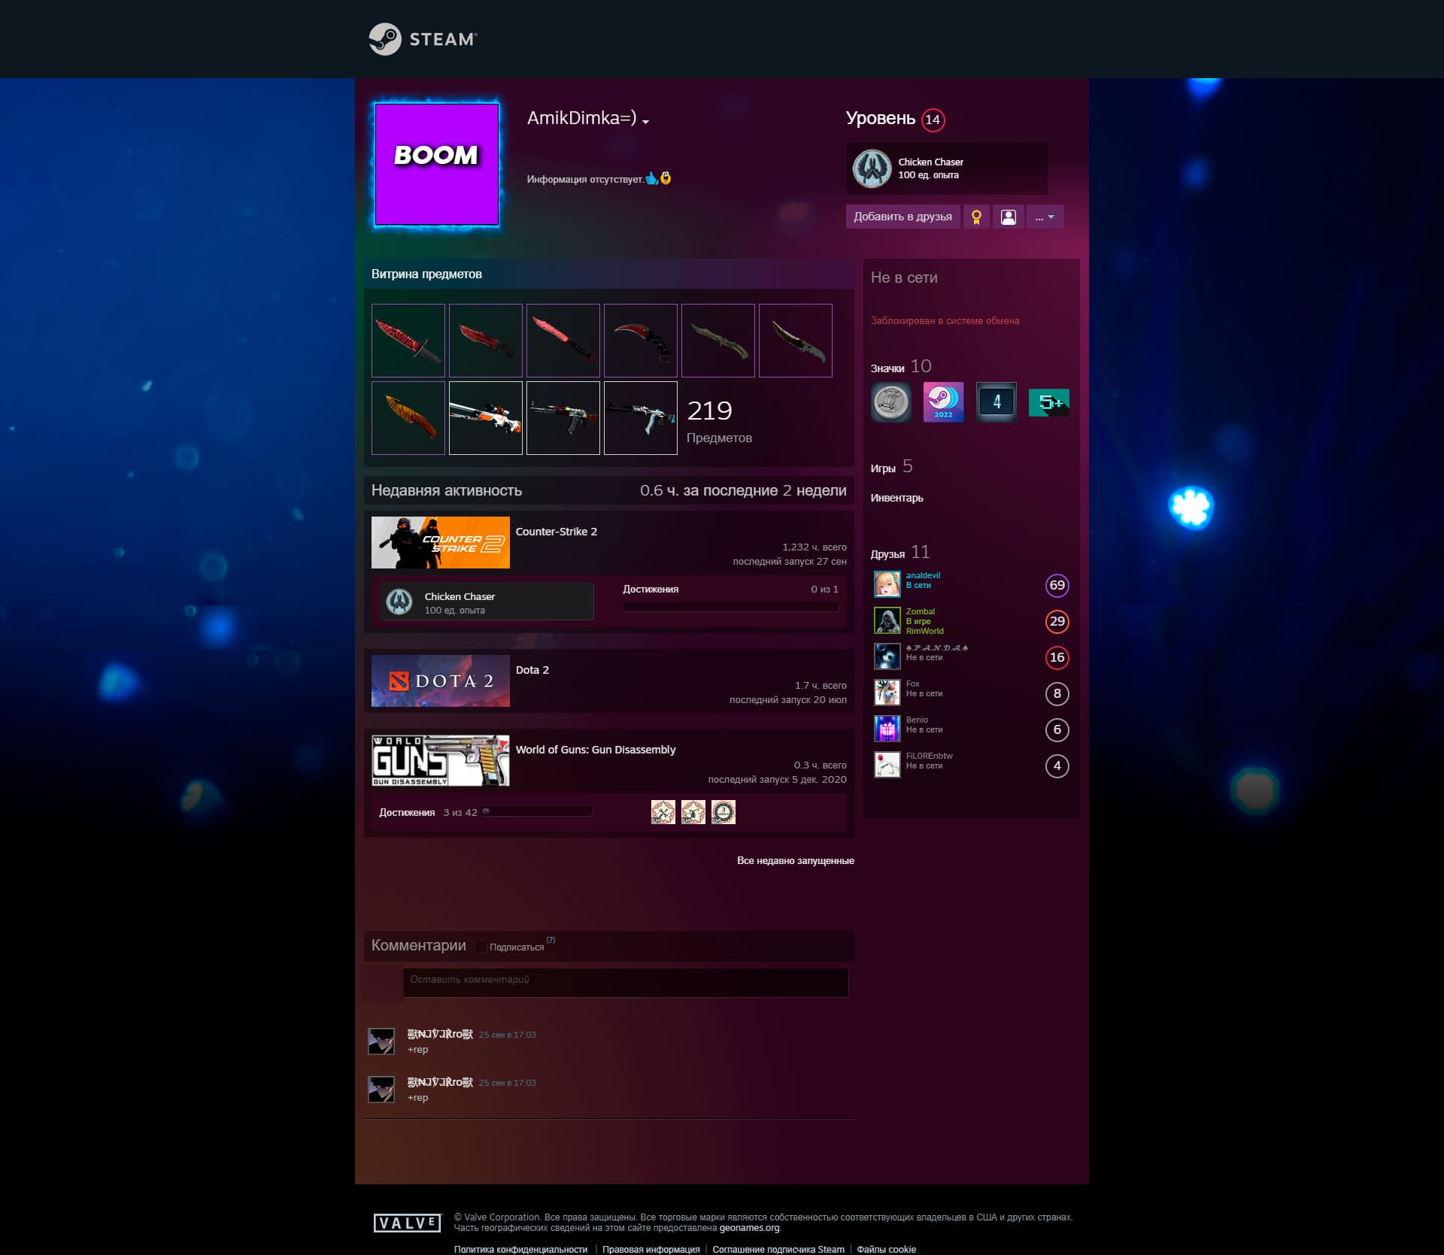Open Все недавно запущенные link
The width and height of the screenshot is (1444, 1255).
click(x=795, y=860)
